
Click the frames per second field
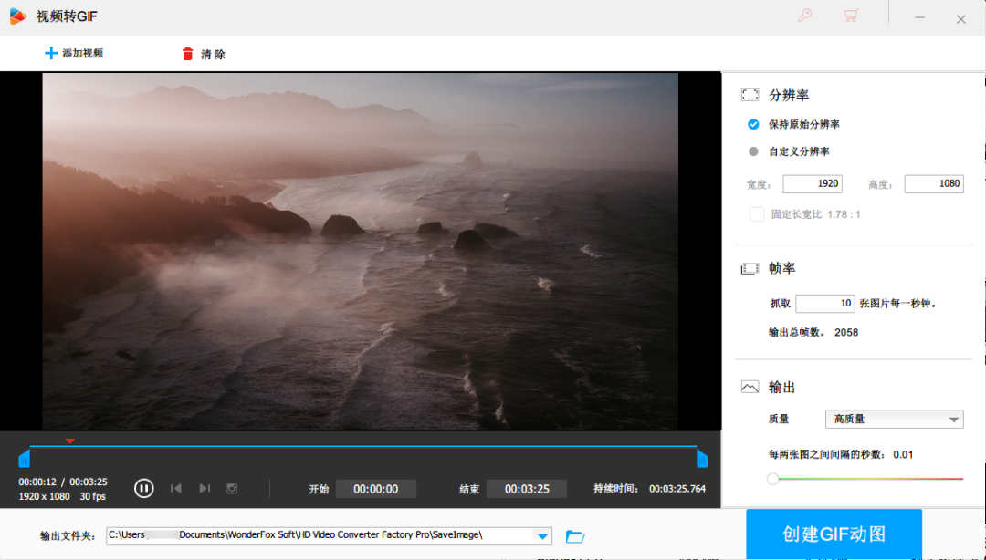click(824, 304)
